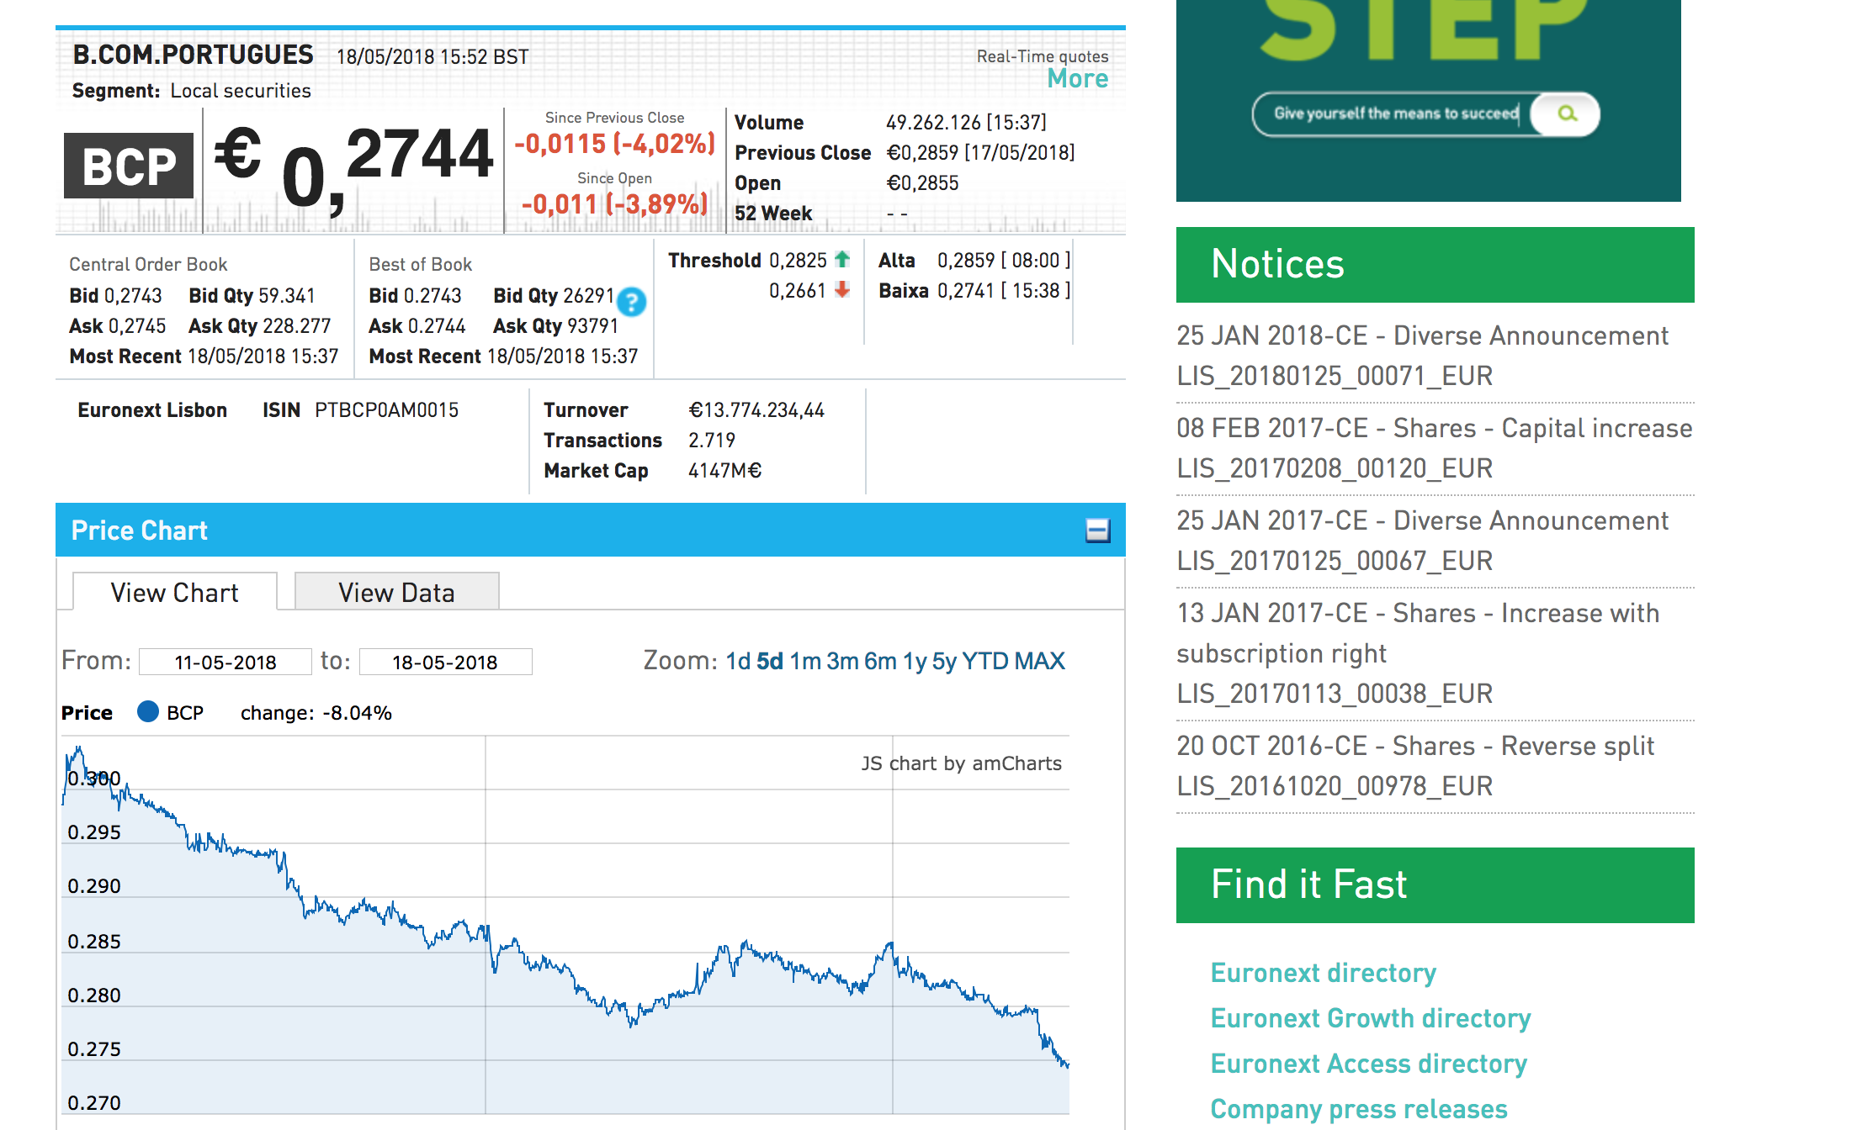This screenshot has width=1868, height=1130.
Task: Click the BCP ticker logo box
Action: [129, 166]
